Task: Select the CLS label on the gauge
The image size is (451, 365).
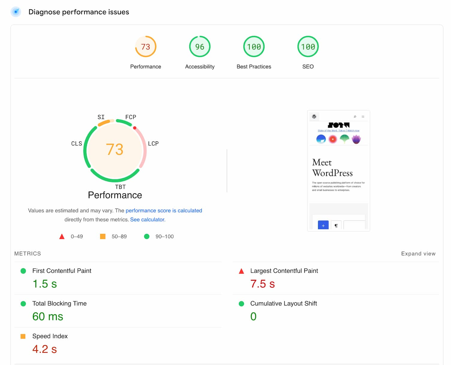Action: (x=76, y=144)
